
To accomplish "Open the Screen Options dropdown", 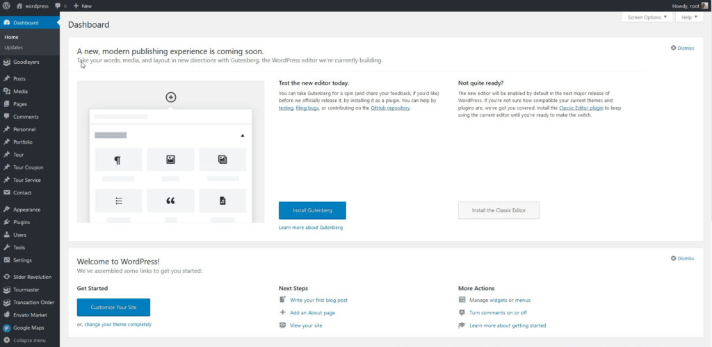I will [647, 17].
